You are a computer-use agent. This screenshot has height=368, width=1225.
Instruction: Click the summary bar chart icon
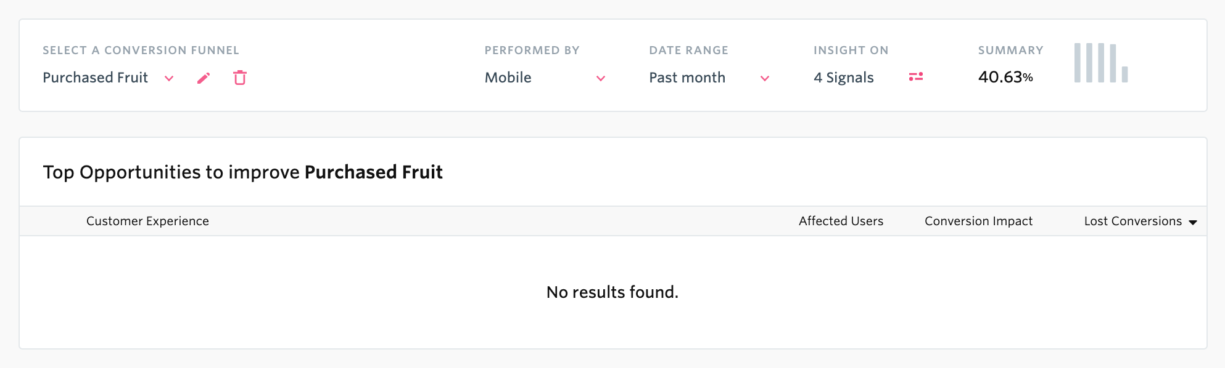[x=1101, y=63]
